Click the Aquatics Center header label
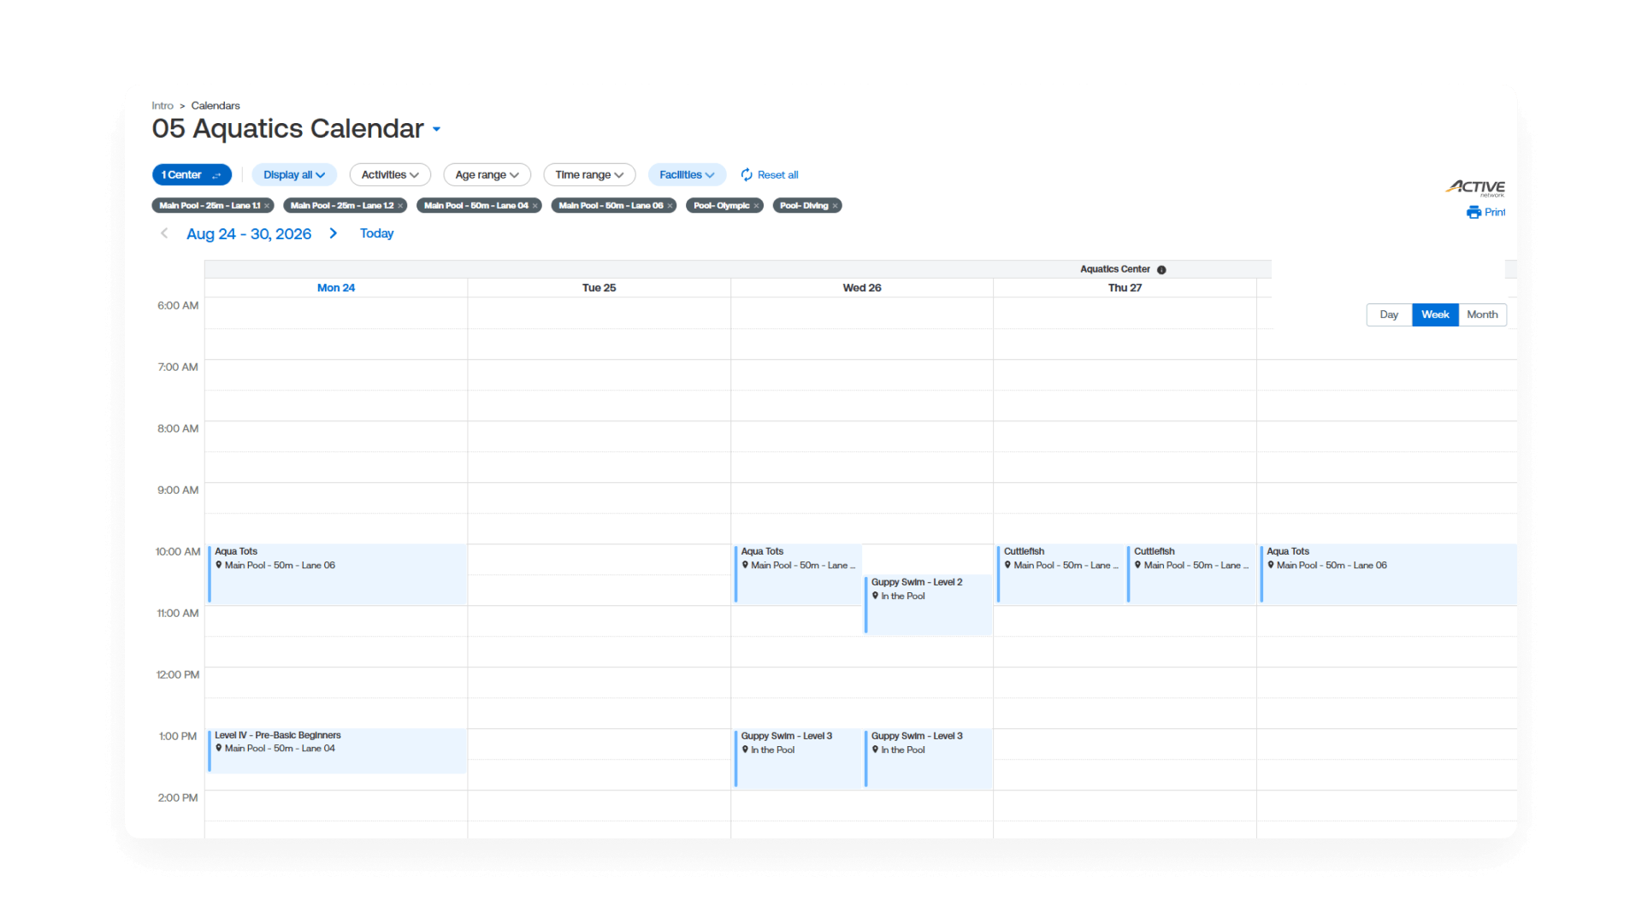 point(1114,269)
